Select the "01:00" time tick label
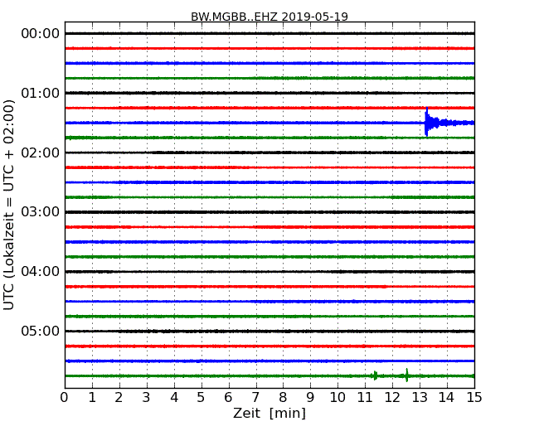The image size is (539, 431). coord(41,93)
